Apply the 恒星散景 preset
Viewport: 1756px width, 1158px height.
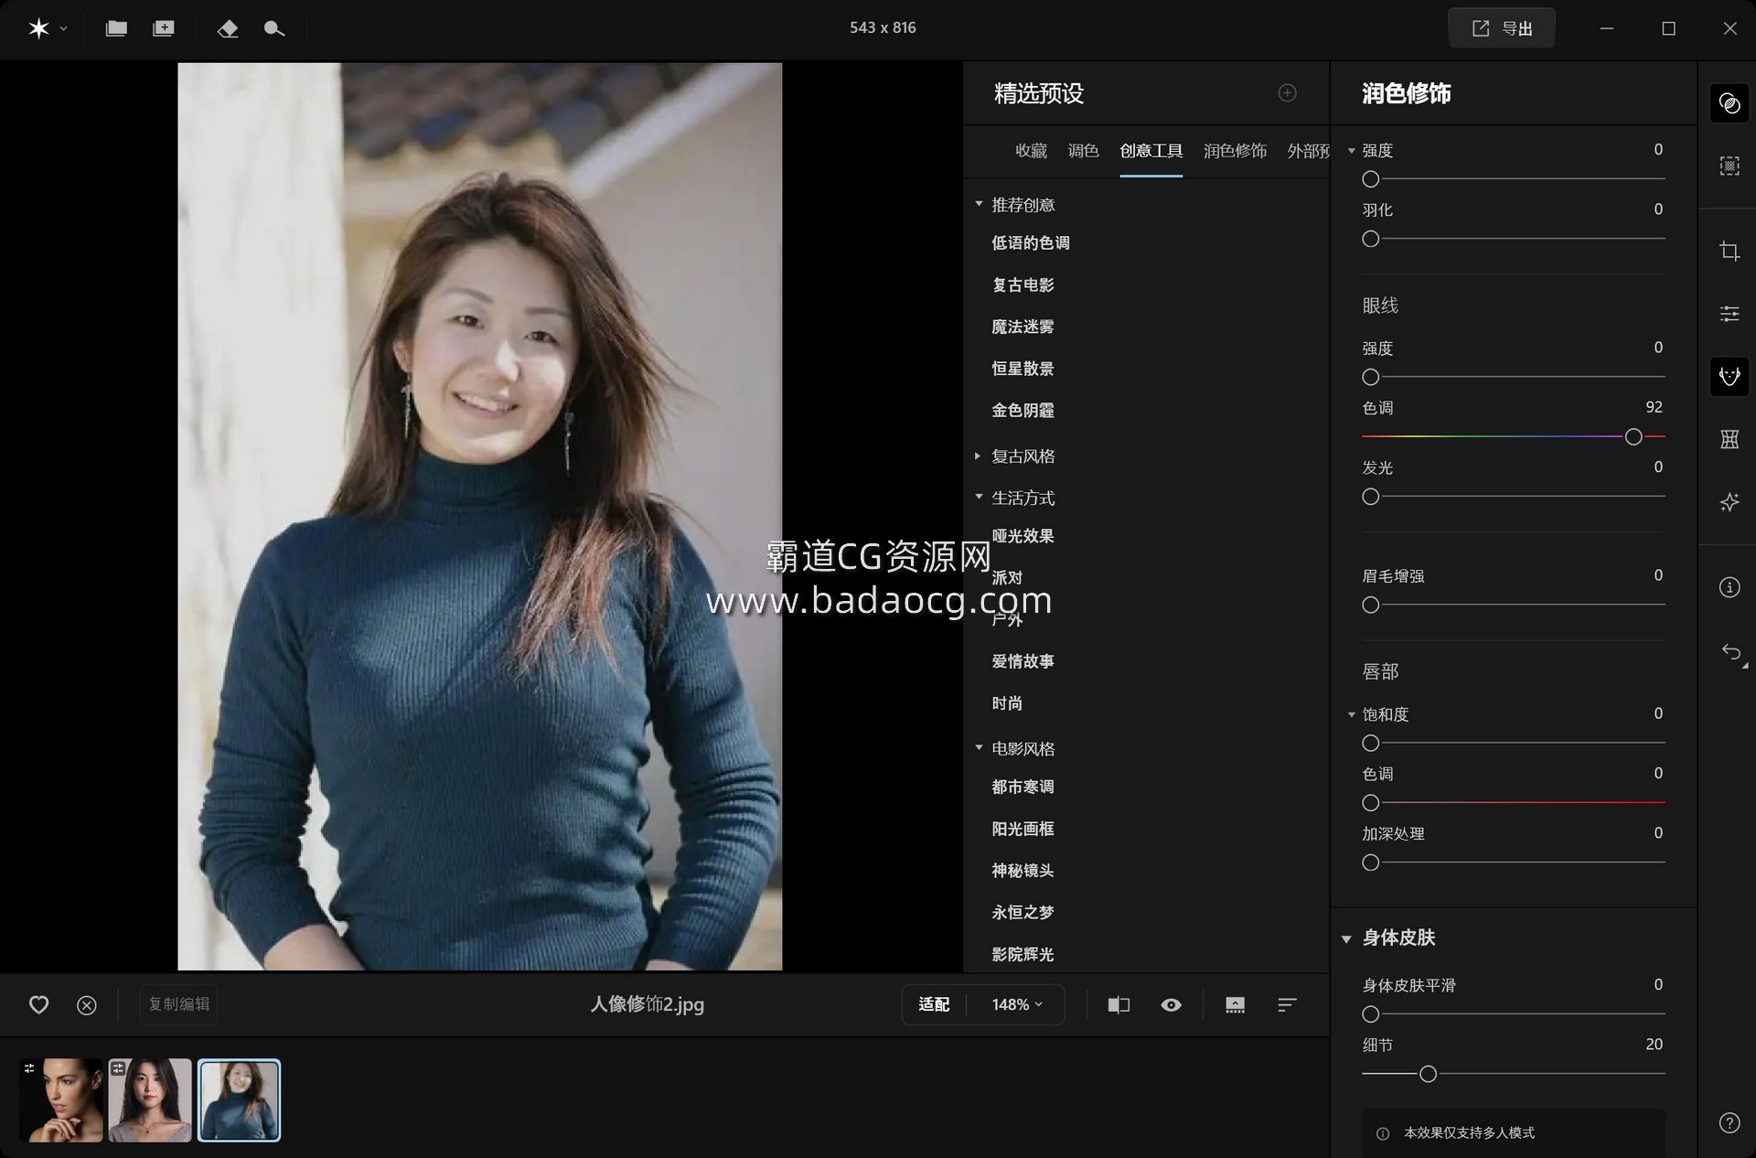(1023, 369)
